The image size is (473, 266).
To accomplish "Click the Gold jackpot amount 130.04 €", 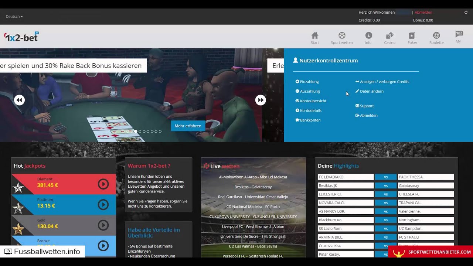I will 47,226.
